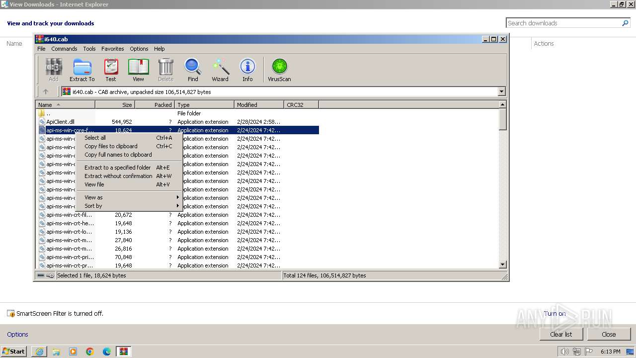The width and height of the screenshot is (636, 358).
Task: Click the volume speaker tray icon
Action: click(564, 352)
